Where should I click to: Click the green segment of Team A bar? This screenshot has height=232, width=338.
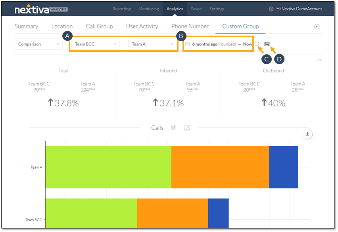point(108,167)
